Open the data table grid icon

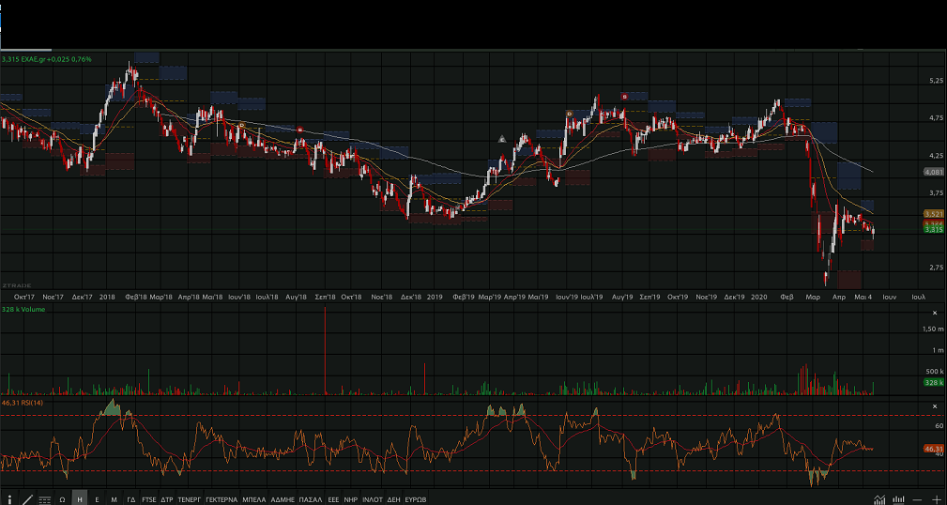[x=44, y=499]
